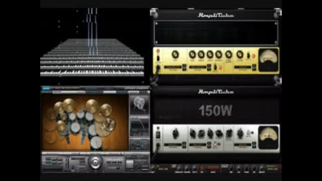This screenshot has height=181, width=322.
Task: Open silver amp's right preset display
Action: tap(243, 145)
